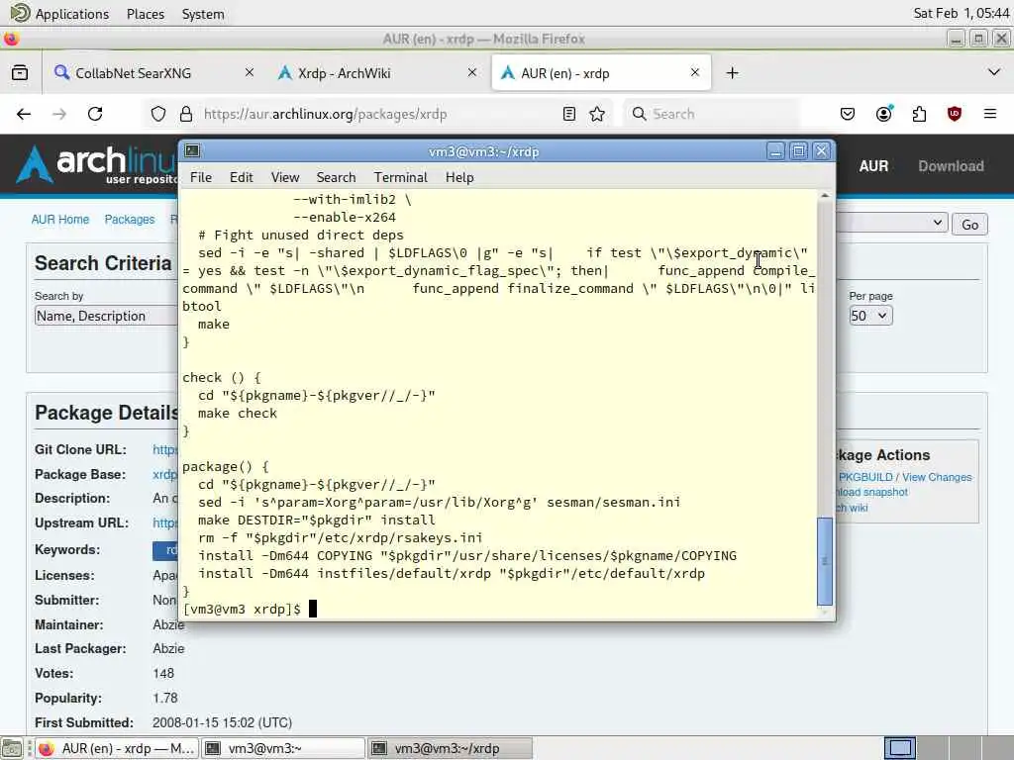Image resolution: width=1014 pixels, height=760 pixels.
Task: Bookmark this page with star icon
Action: [597, 115]
